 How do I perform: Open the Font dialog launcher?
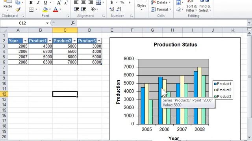pyautogui.click(x=68, y=16)
